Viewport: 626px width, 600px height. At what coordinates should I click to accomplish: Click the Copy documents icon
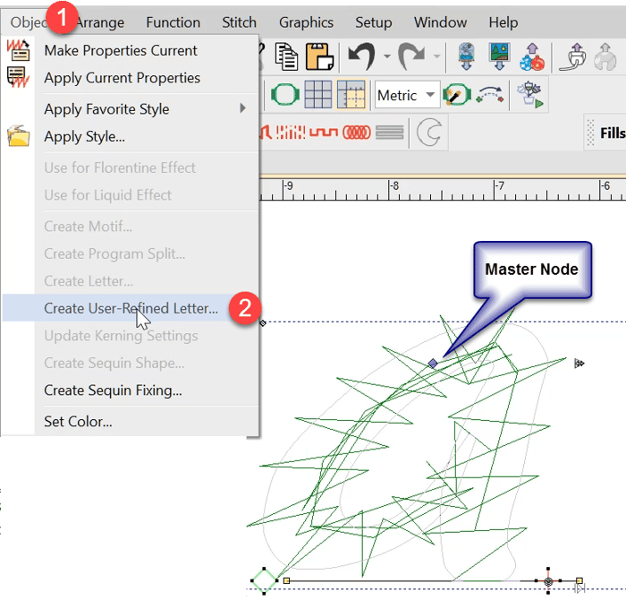[287, 57]
